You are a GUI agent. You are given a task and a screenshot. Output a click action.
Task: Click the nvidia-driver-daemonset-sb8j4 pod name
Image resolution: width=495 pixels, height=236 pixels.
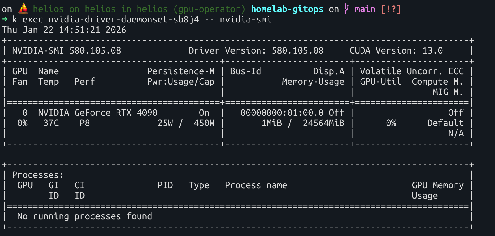pos(124,19)
